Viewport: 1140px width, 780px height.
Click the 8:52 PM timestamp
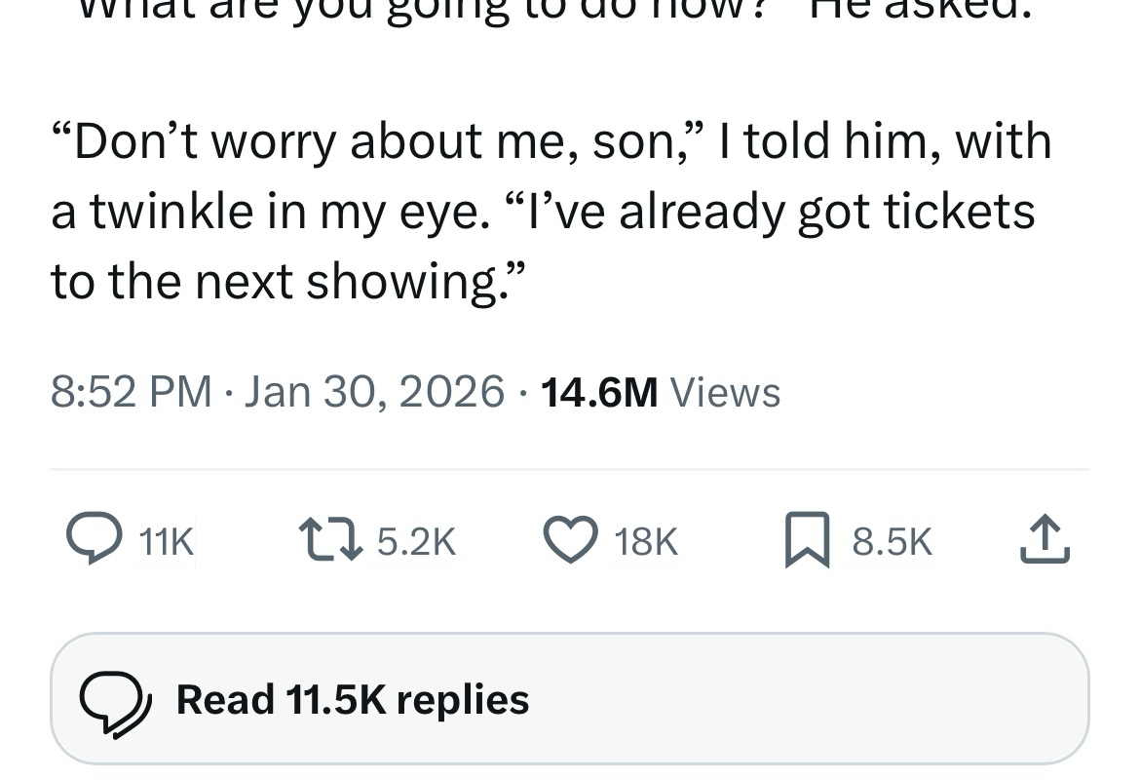[x=131, y=392]
